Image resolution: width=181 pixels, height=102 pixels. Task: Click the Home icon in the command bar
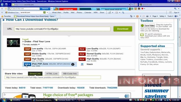point(131,16)
